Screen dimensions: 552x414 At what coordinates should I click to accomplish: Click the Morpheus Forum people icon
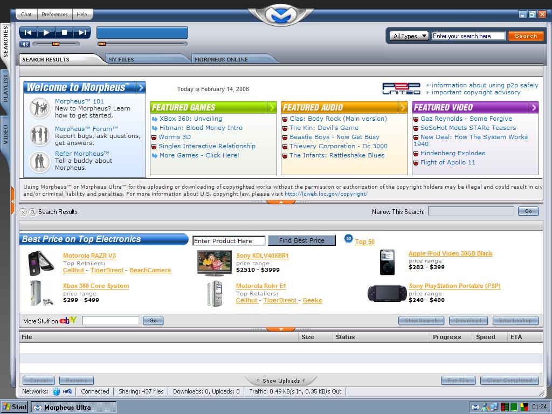coord(39,135)
